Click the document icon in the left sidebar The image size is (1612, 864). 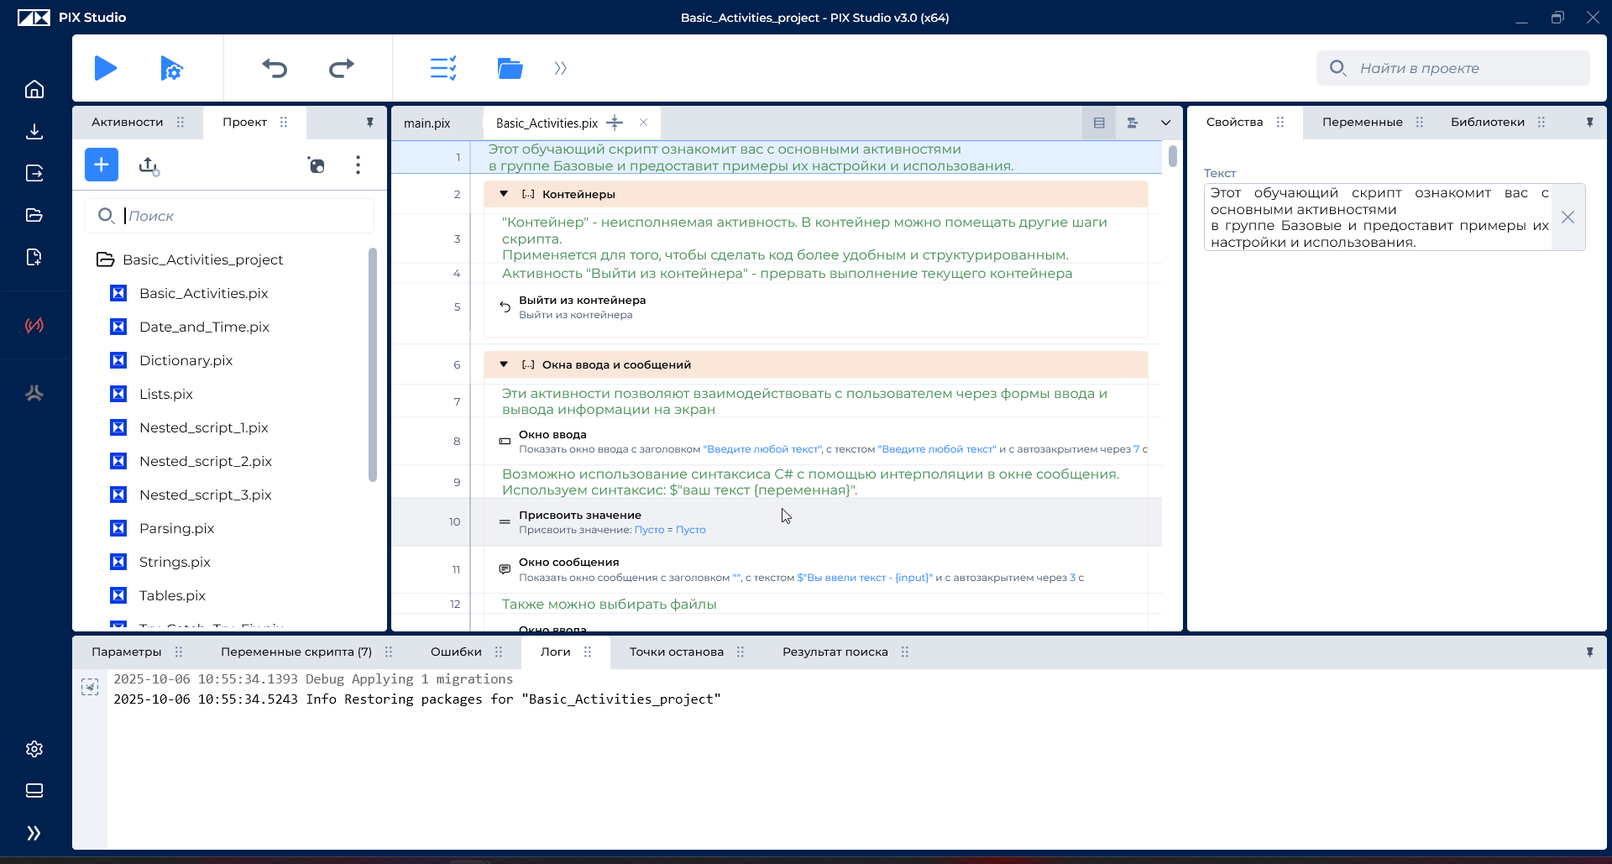point(34,257)
